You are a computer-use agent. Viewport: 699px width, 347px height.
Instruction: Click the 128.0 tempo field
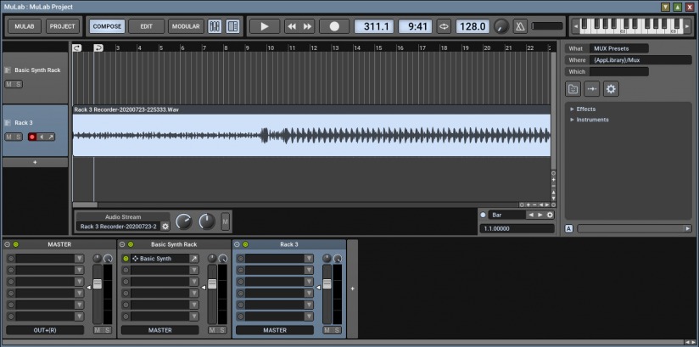pyautogui.click(x=473, y=26)
